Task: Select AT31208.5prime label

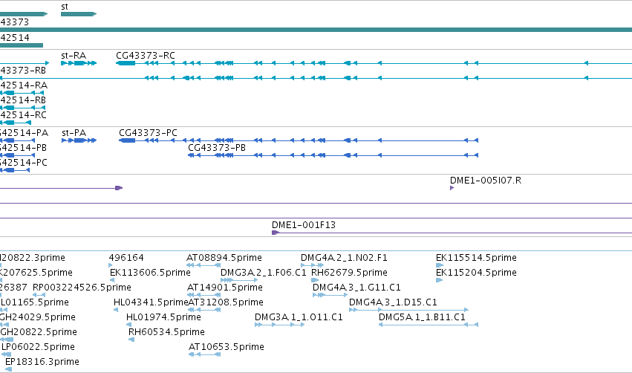Action: point(226,302)
